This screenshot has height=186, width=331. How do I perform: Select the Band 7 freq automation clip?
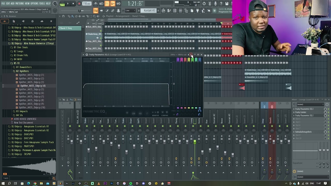[70, 28]
